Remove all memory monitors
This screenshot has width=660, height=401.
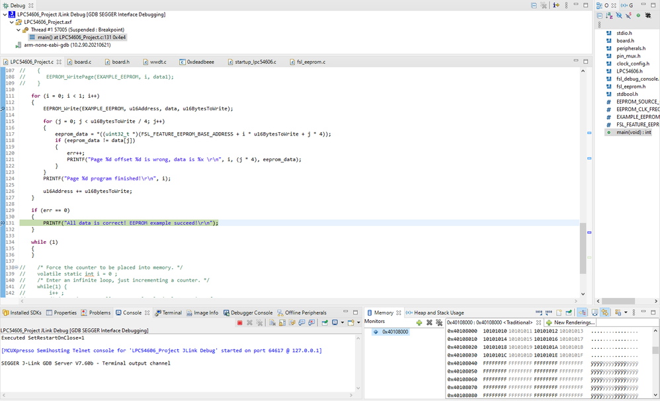(439, 322)
